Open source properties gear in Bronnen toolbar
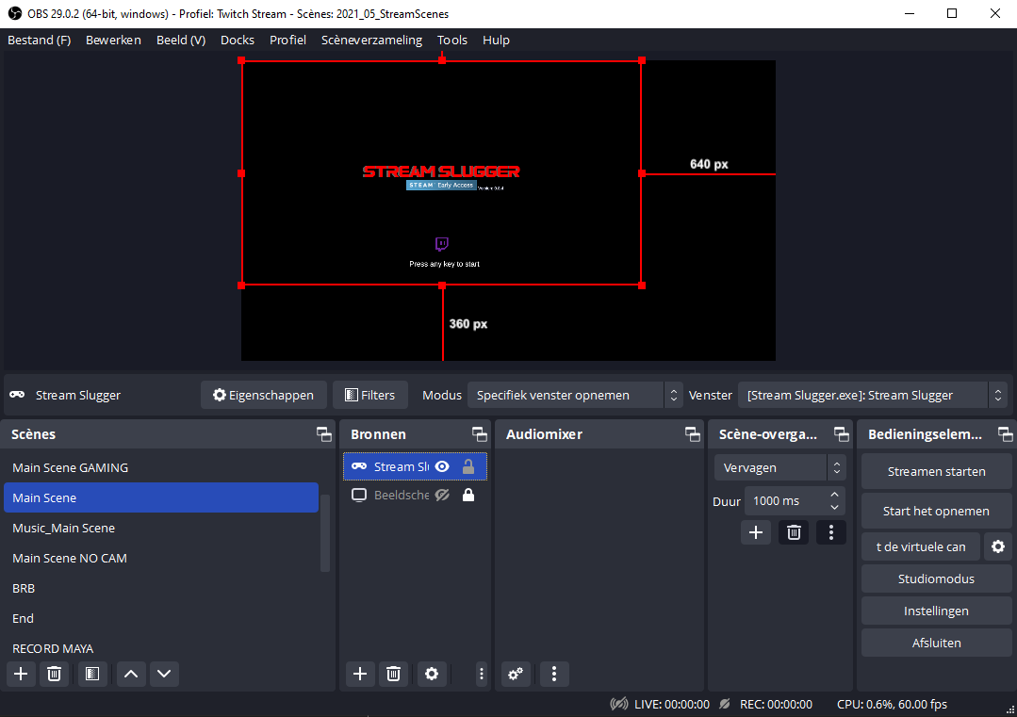This screenshot has height=717, width=1017. coord(432,674)
